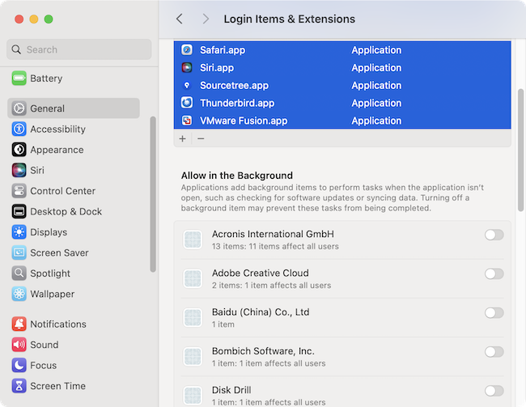526x407 pixels.
Task: Open the Wallpaper settings icon
Action: point(19,294)
